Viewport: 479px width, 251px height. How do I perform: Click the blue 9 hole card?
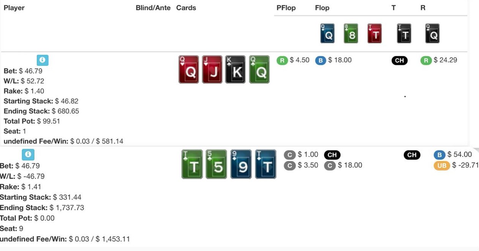[241, 164]
